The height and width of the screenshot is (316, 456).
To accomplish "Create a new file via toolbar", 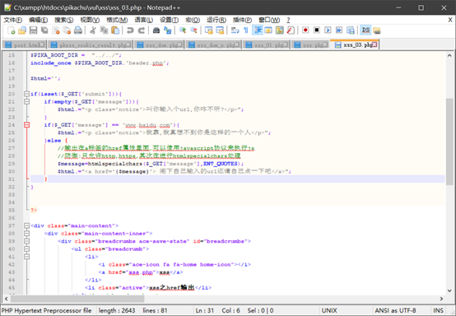I will coord(11,30).
